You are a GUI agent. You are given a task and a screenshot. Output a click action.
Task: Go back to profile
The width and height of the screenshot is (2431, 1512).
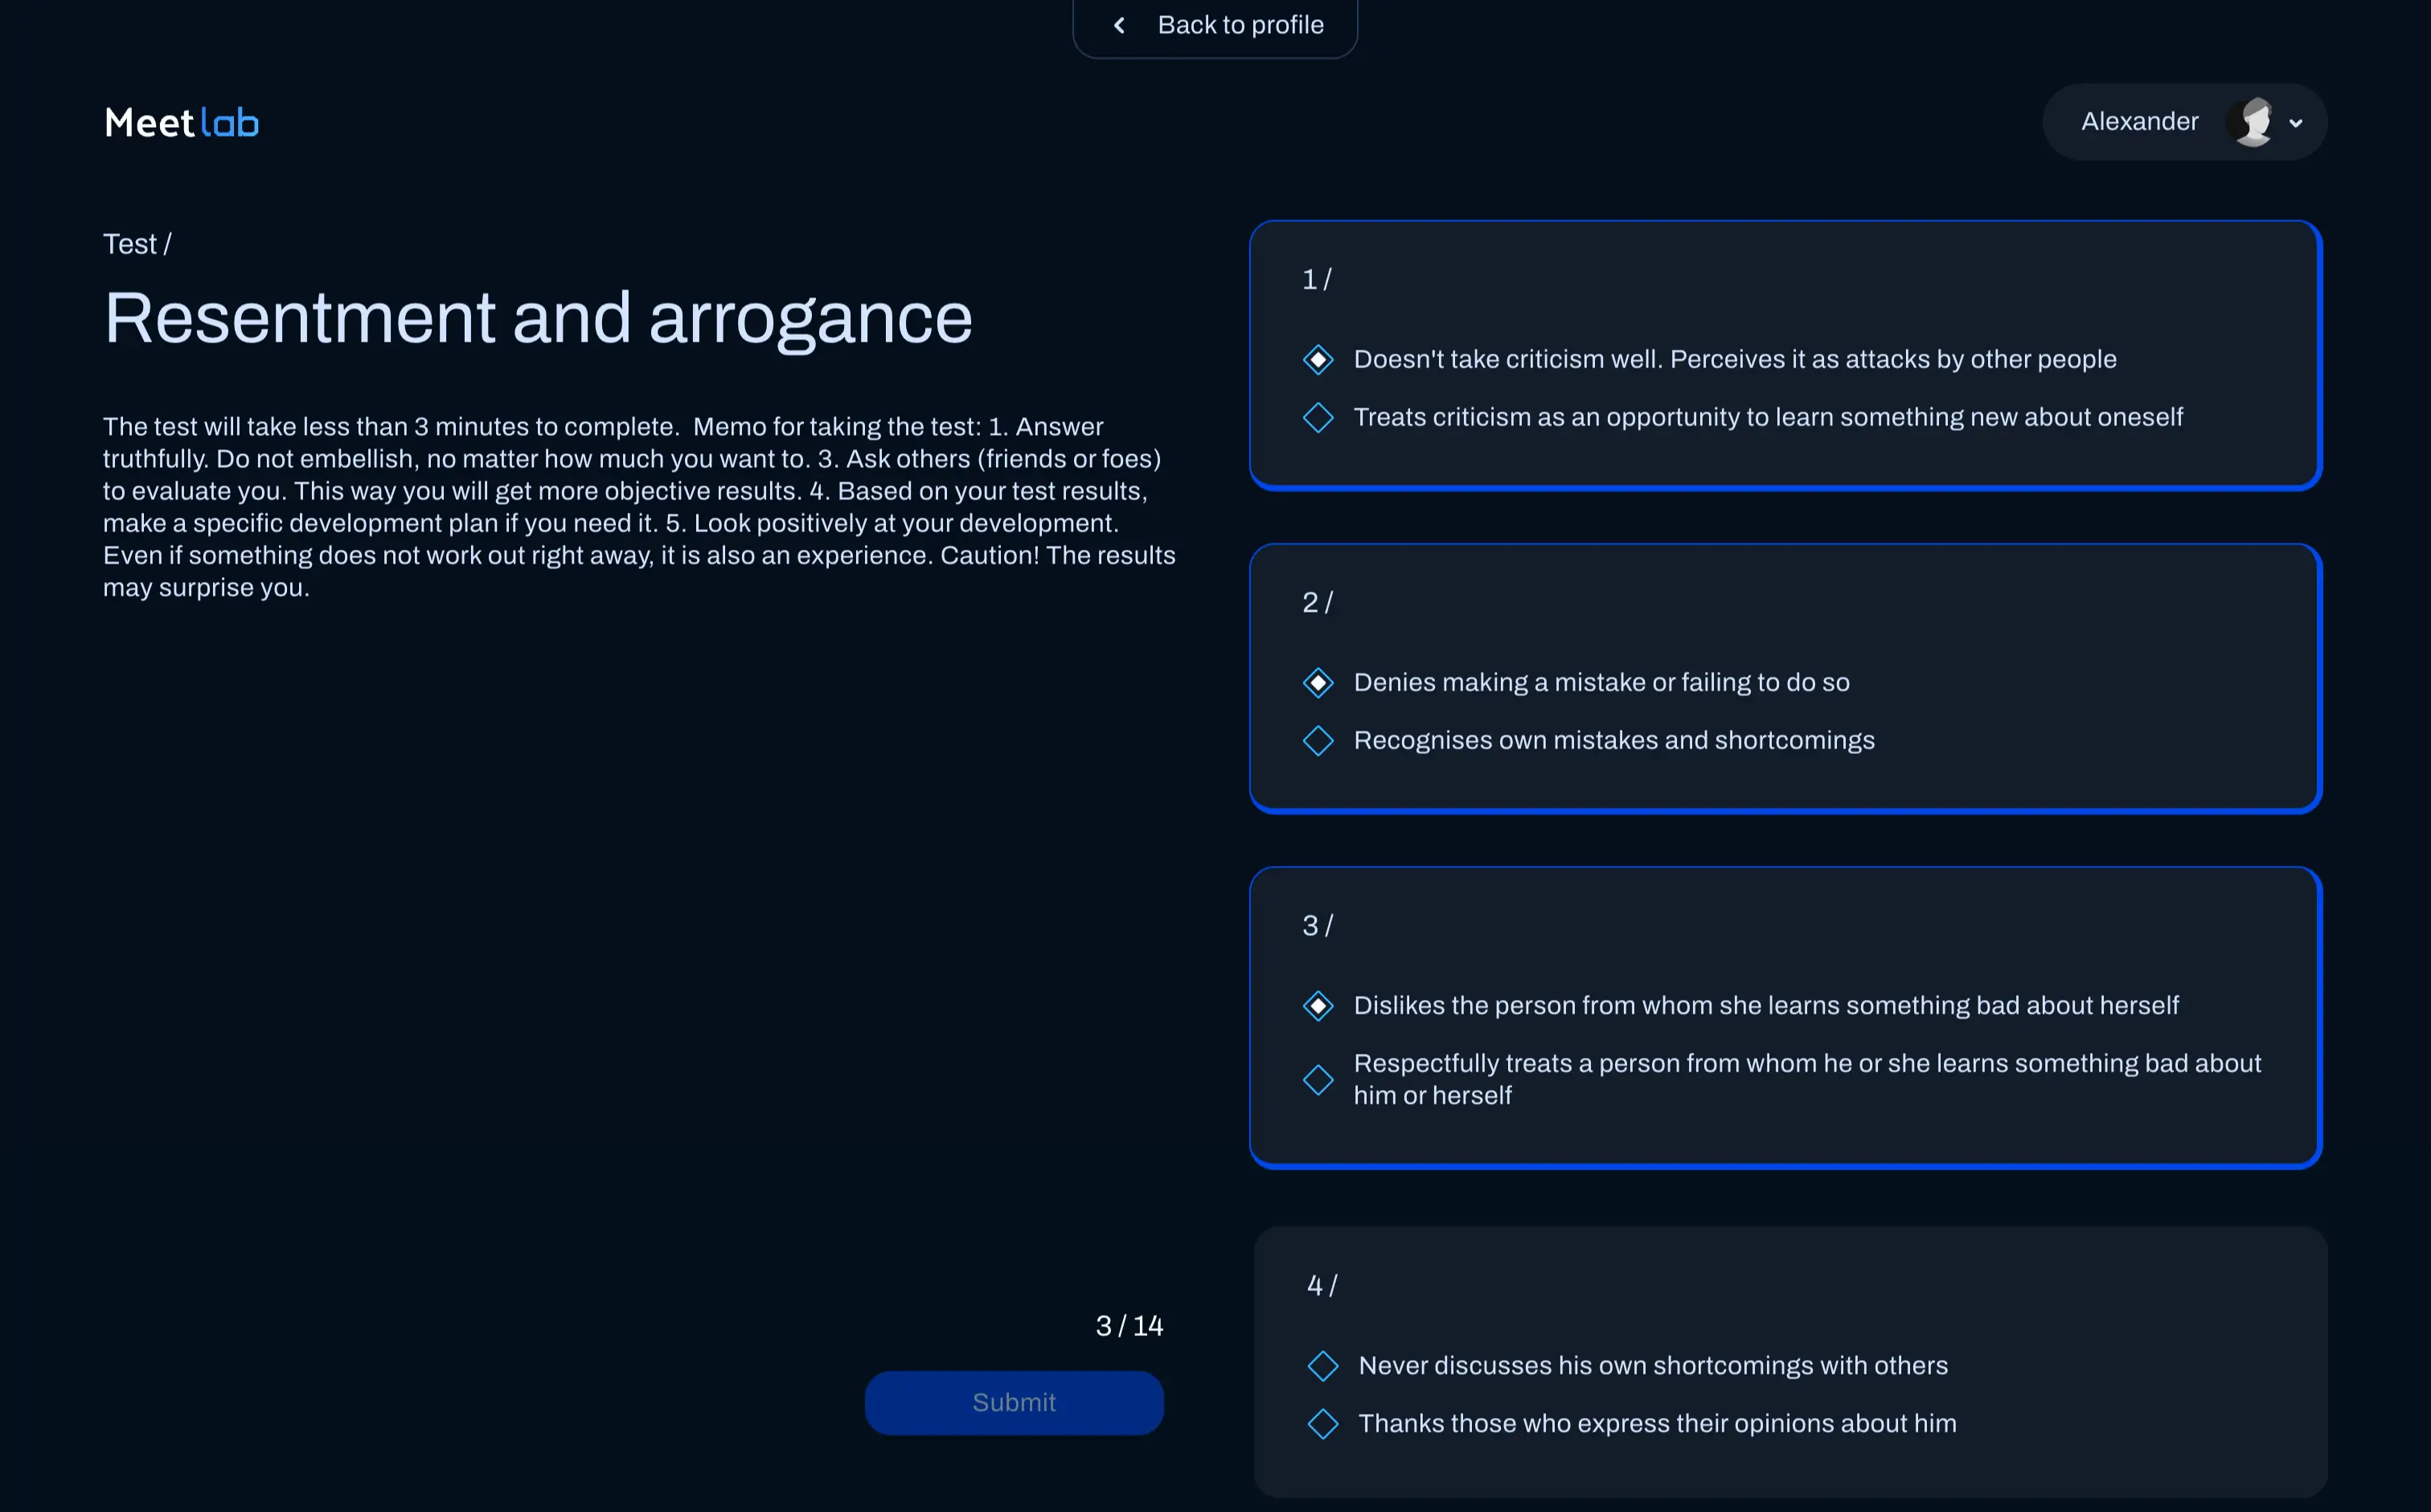point(1239,25)
